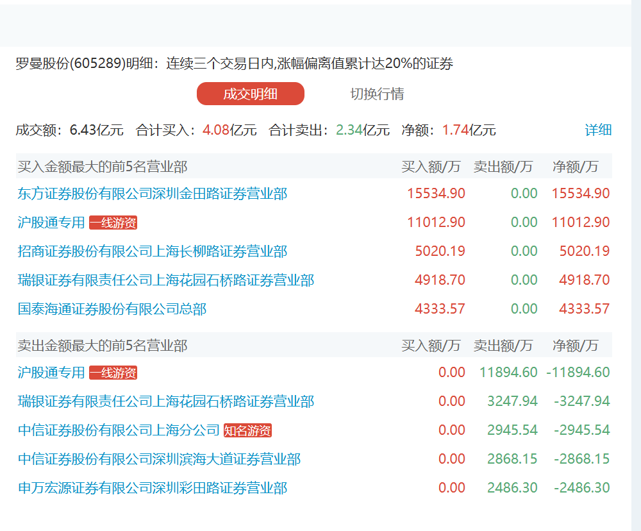Open 瑞银证券上海花园石桥路 in sell list
Viewport: 641px width, 531px height.
(x=166, y=401)
